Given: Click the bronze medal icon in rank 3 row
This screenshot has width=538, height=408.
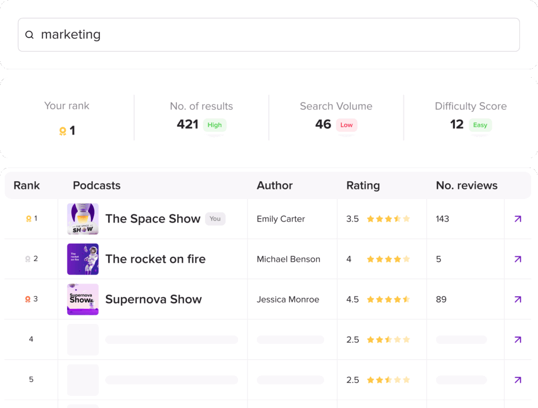Looking at the screenshot, I should click(28, 299).
